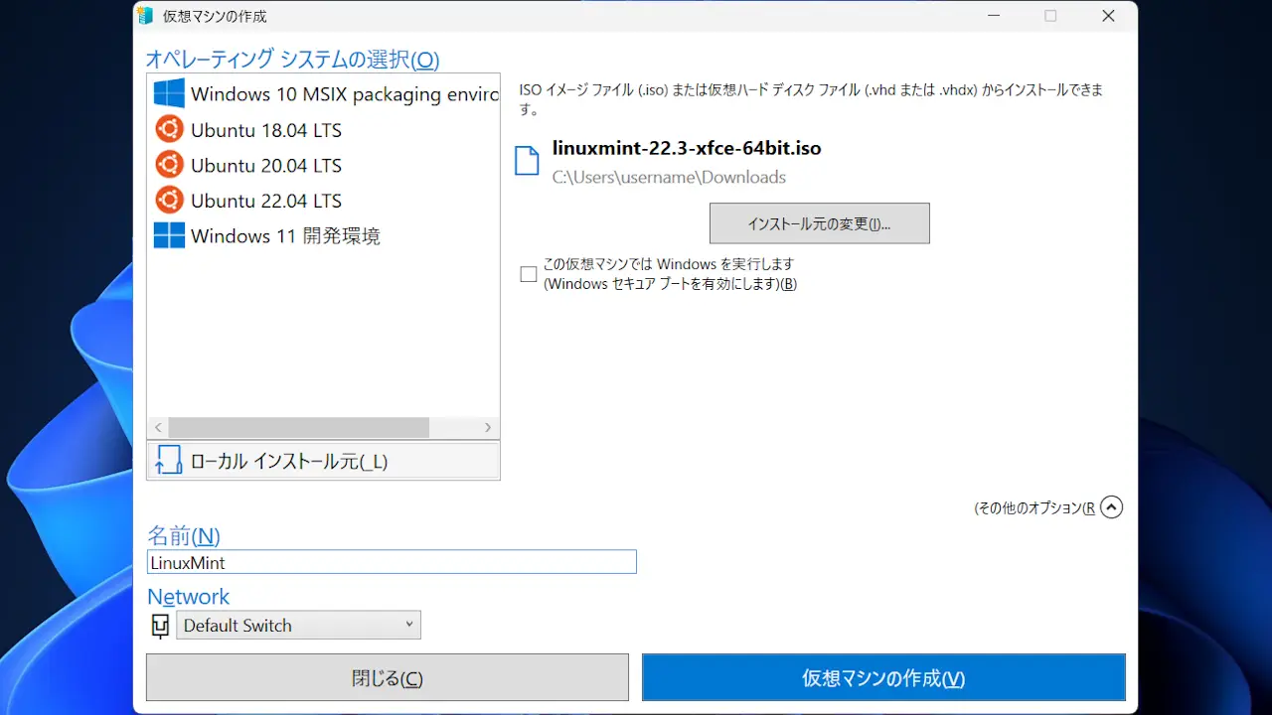
Task: Click the Ubuntu logo beside Ubuntu 18.04 LTS
Action: point(169,130)
